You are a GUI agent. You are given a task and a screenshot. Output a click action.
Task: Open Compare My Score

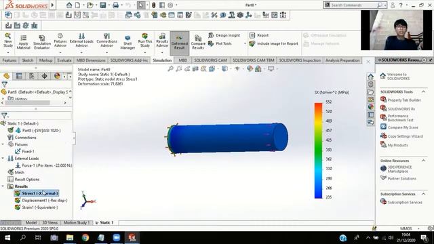tap(403, 127)
